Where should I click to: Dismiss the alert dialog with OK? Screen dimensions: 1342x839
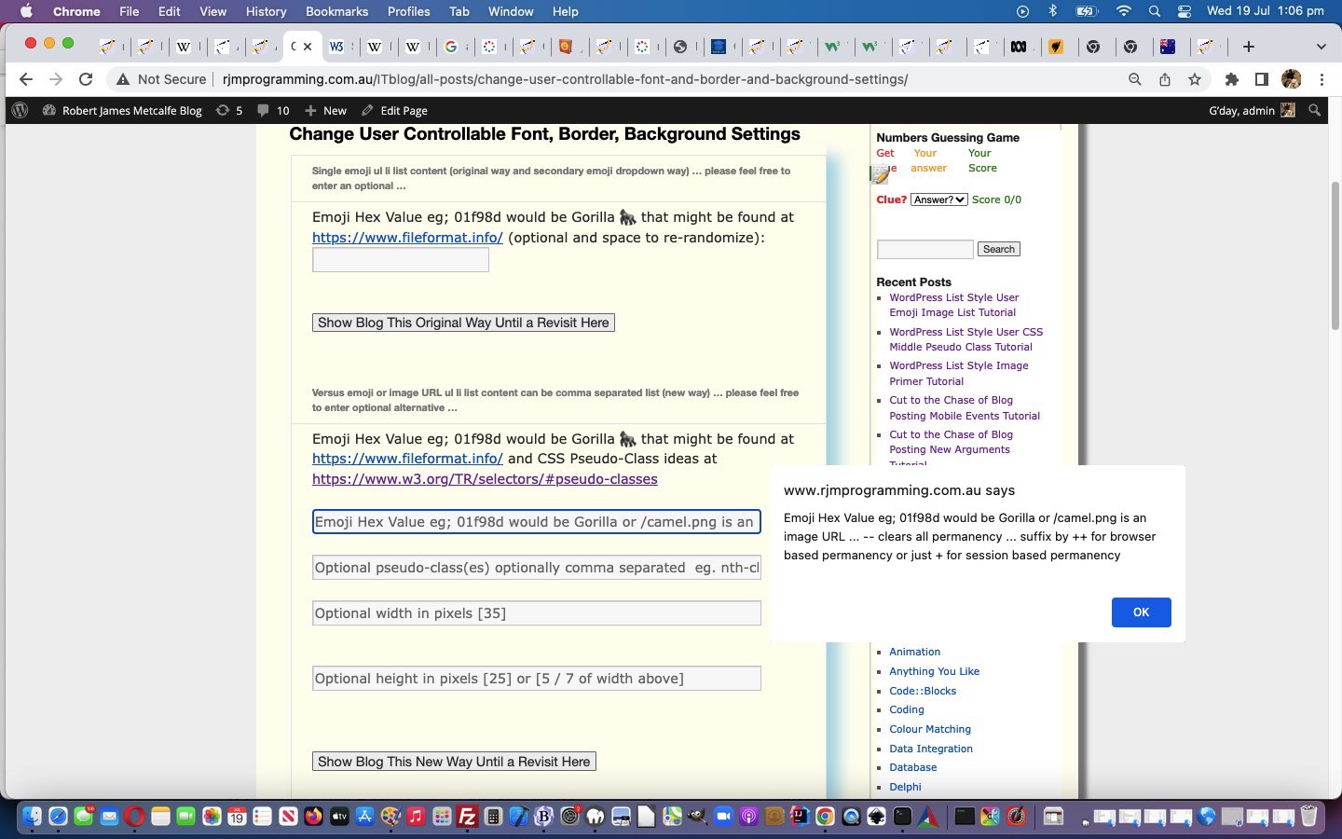pos(1141,612)
